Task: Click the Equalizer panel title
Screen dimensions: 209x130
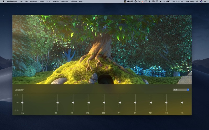Action: click(19, 90)
